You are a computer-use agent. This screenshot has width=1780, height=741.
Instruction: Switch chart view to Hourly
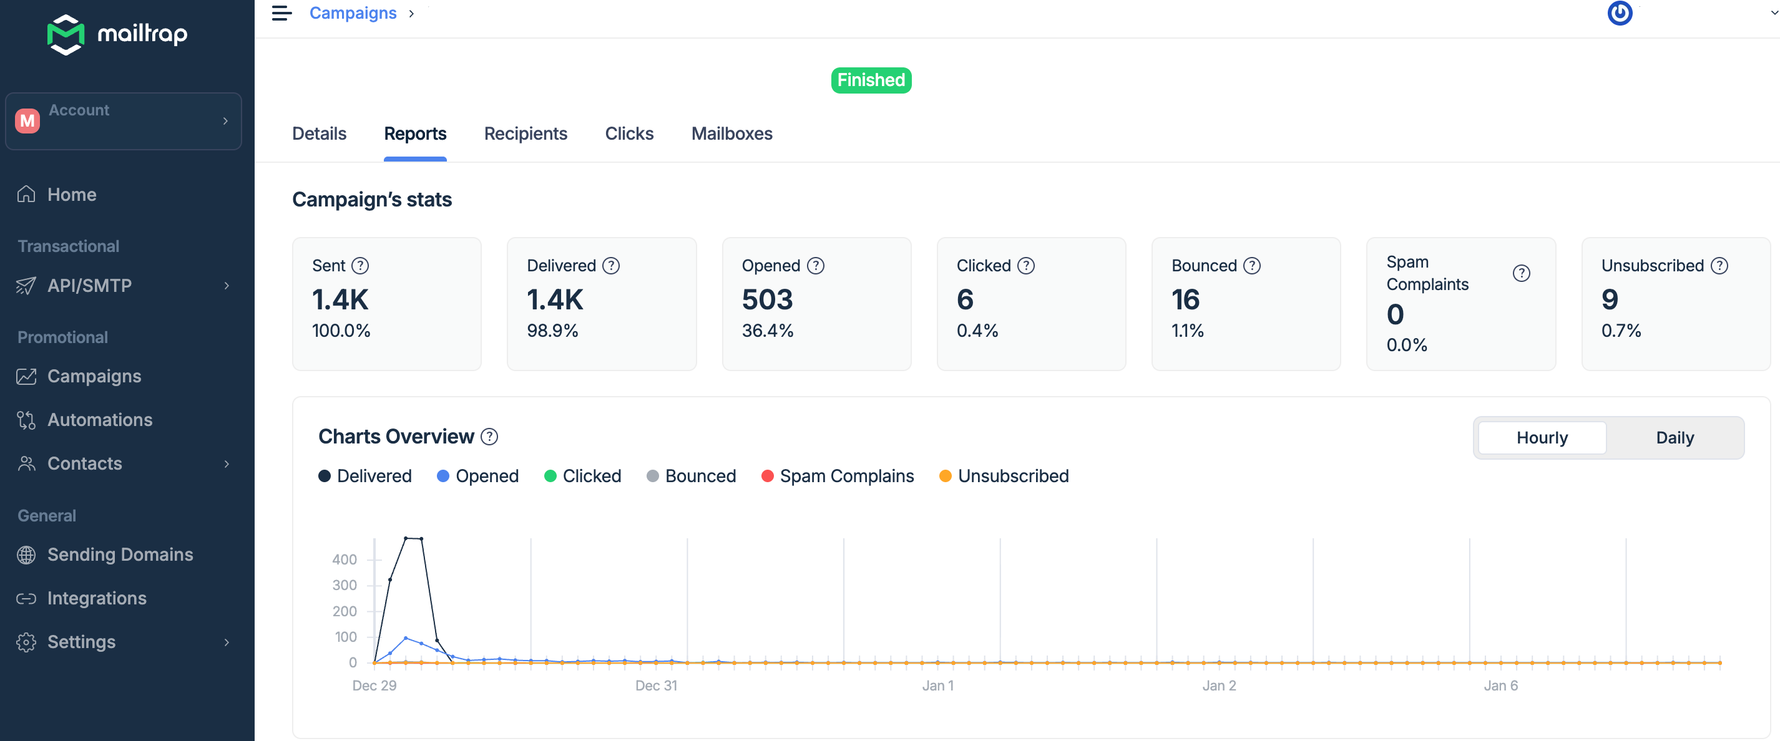tap(1541, 438)
